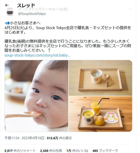Click the 512.6万 views count
The image size is (140, 153).
click(60, 138)
